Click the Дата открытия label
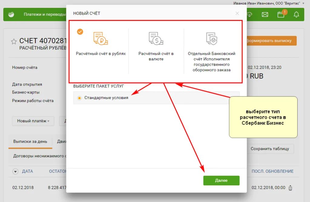The height and width of the screenshot is (202, 310). 27,84
